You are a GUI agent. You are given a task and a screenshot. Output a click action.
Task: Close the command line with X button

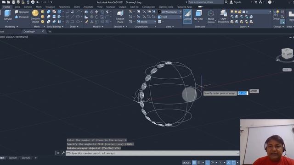[58, 153]
